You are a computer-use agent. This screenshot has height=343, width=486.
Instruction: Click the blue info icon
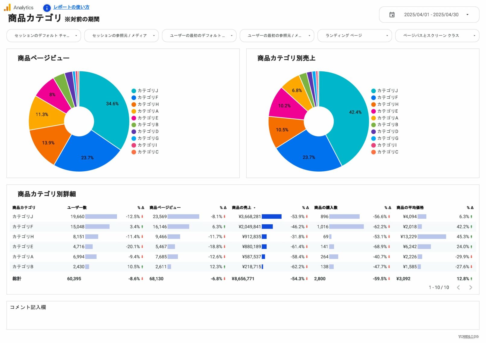click(47, 8)
